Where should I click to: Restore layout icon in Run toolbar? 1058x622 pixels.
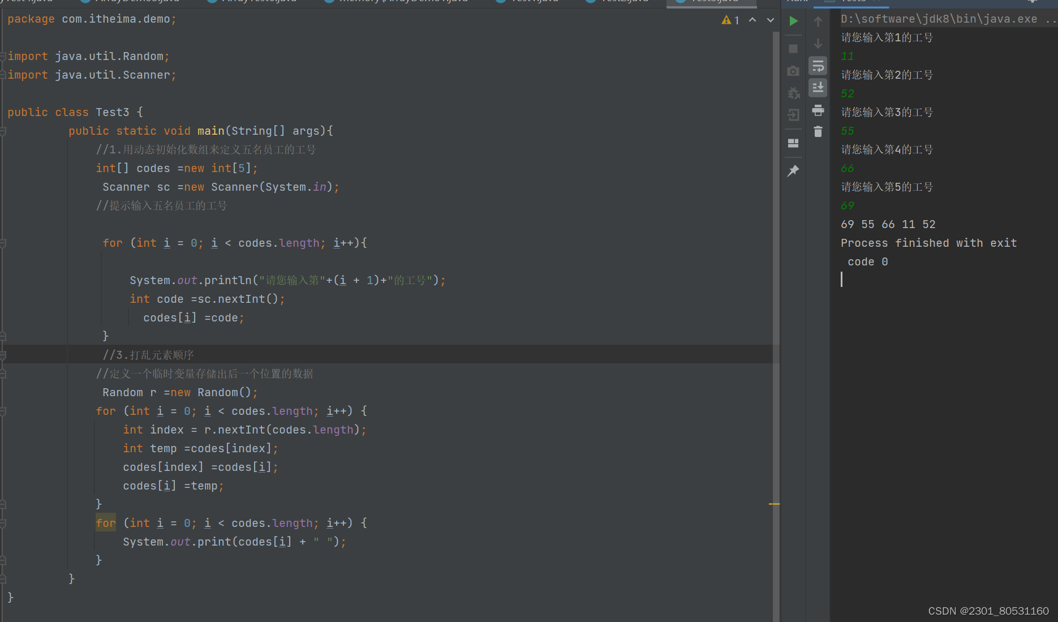[793, 143]
